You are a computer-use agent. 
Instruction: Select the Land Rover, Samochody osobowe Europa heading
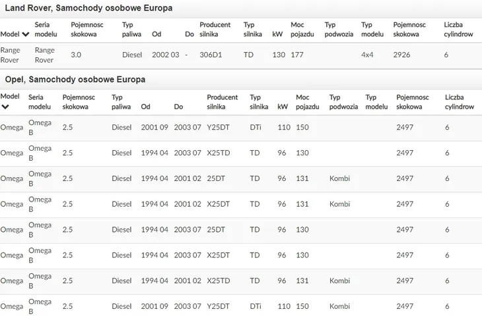[x=88, y=8]
